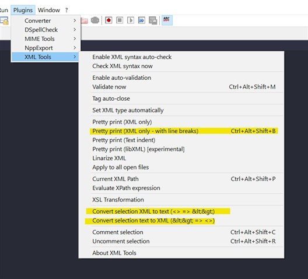Screen dimensions: 308x279
Task: Expand the MIME Tools submenu arrow
Action: [x=75, y=38]
